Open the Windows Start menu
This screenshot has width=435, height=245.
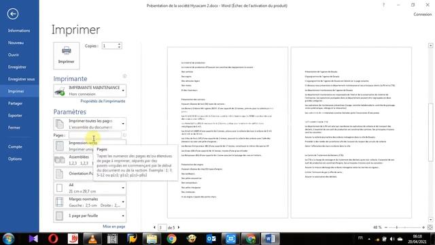point(8,239)
